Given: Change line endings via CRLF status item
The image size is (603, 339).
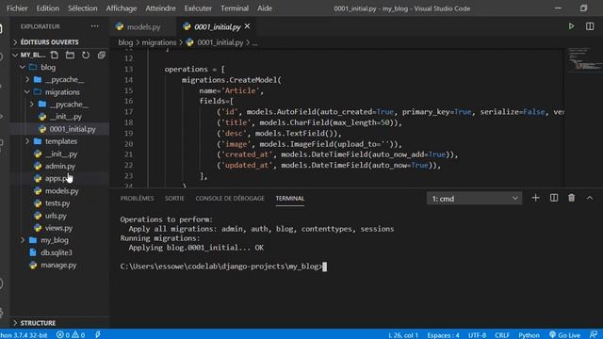Looking at the screenshot, I should pyautogui.click(x=502, y=335).
